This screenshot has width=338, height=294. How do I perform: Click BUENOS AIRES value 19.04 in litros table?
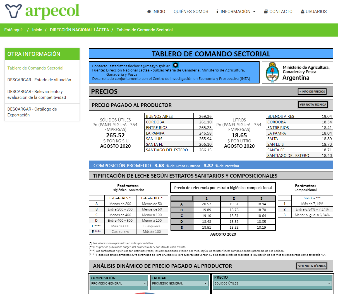[x=327, y=116]
